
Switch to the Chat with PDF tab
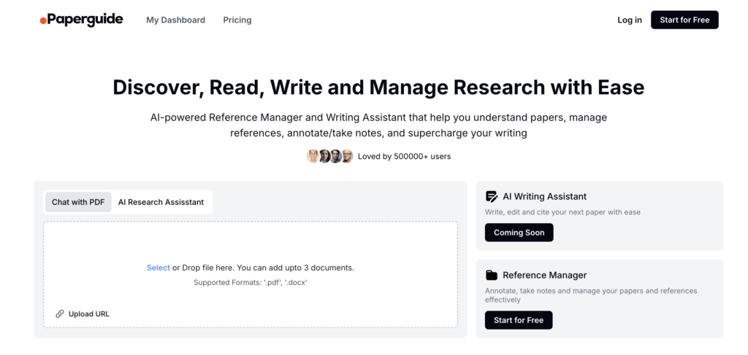tap(78, 202)
